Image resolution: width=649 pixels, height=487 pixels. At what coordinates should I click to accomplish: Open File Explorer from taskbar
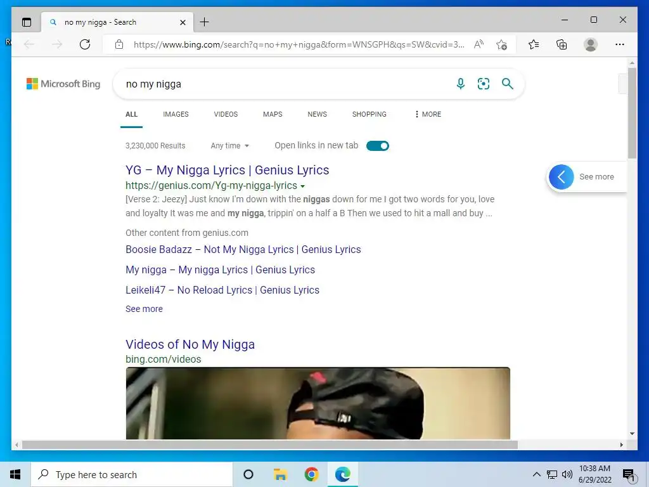280,474
